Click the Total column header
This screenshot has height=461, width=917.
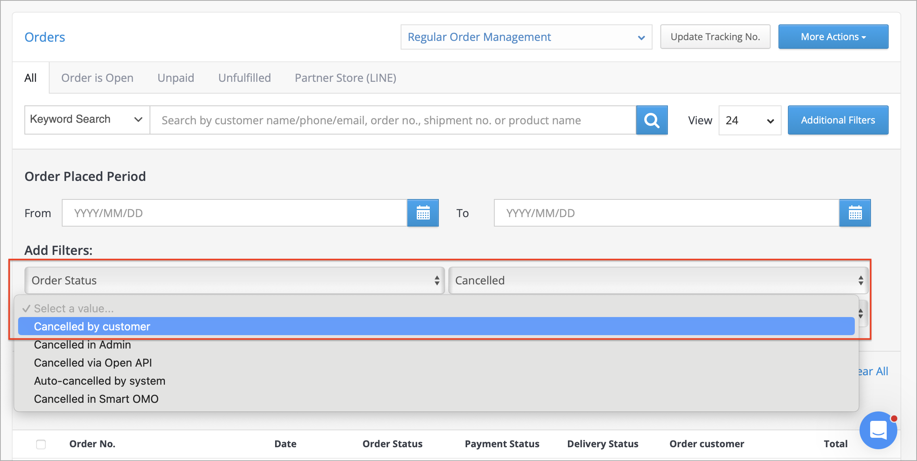point(836,444)
